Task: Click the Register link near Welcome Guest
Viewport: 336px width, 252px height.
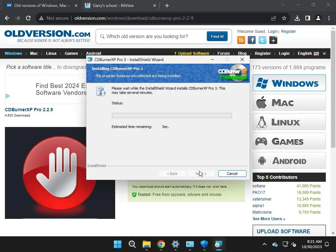Action: [x=288, y=31]
